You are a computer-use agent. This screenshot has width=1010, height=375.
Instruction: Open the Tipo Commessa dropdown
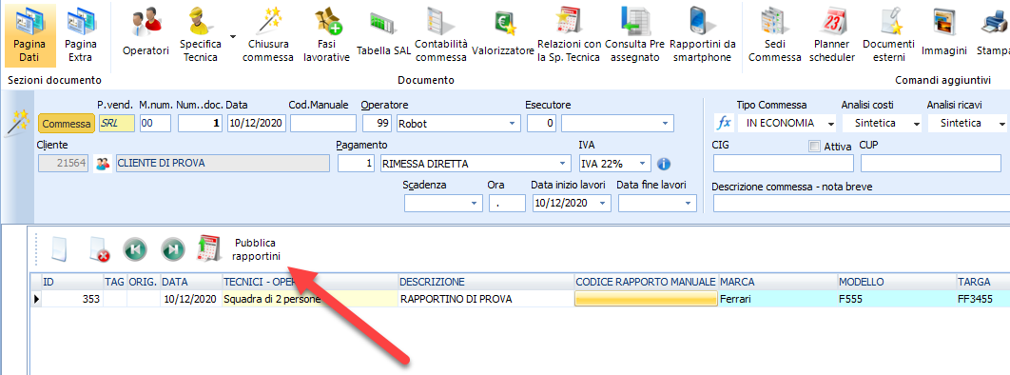pyautogui.click(x=830, y=123)
